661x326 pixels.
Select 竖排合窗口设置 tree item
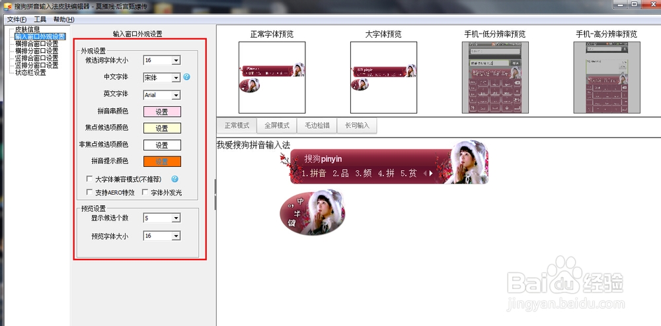click(x=36, y=58)
